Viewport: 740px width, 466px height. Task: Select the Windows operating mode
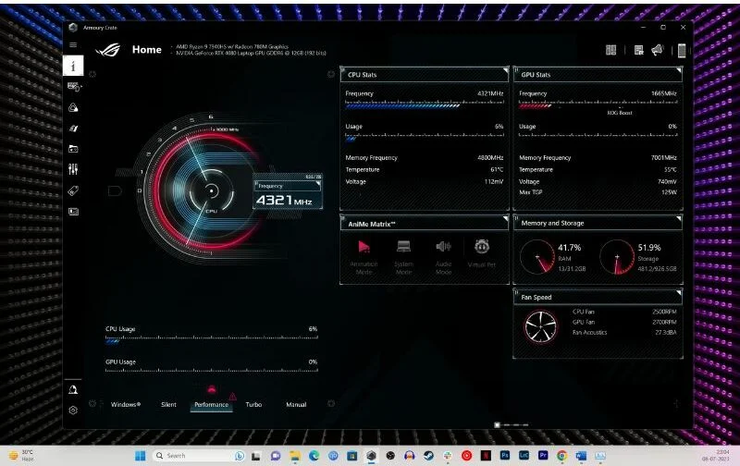point(125,404)
